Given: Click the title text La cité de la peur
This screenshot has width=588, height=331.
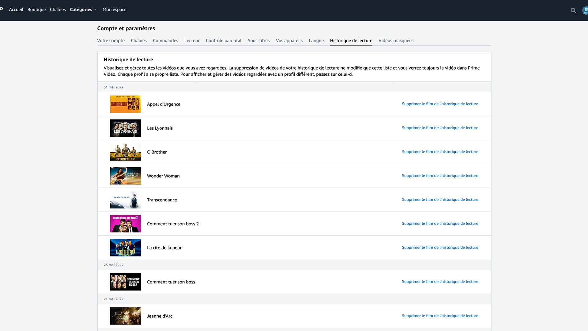Looking at the screenshot, I should 164,248.
